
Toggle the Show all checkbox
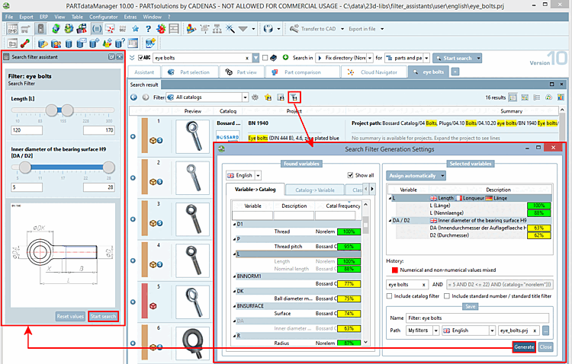(349, 175)
